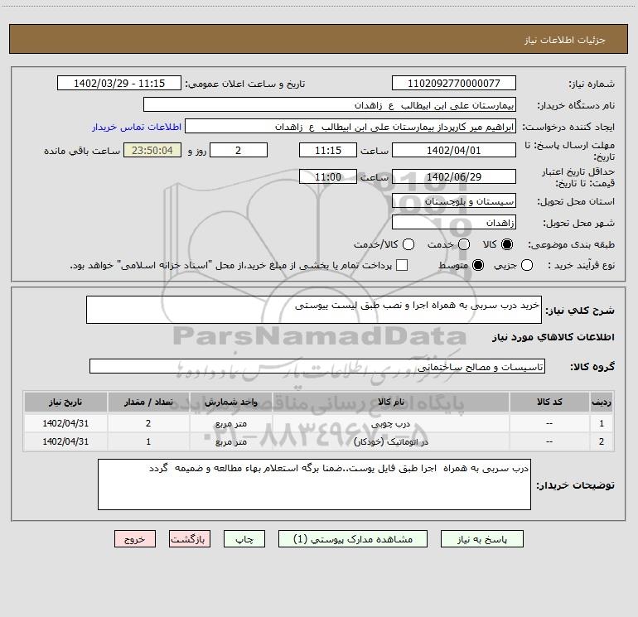Select the متوسط purchase type radio
The width and height of the screenshot is (638, 617).
point(478,265)
